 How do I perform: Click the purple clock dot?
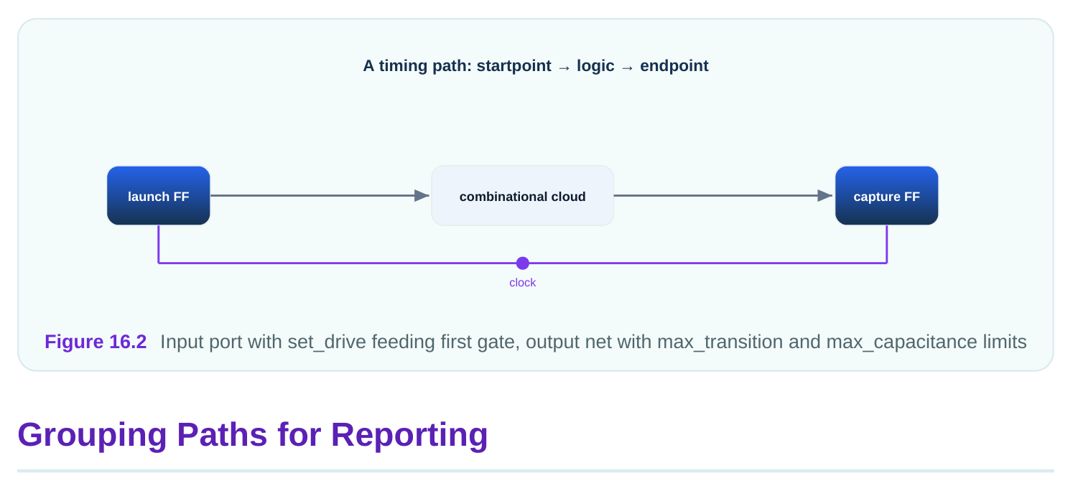[523, 263]
